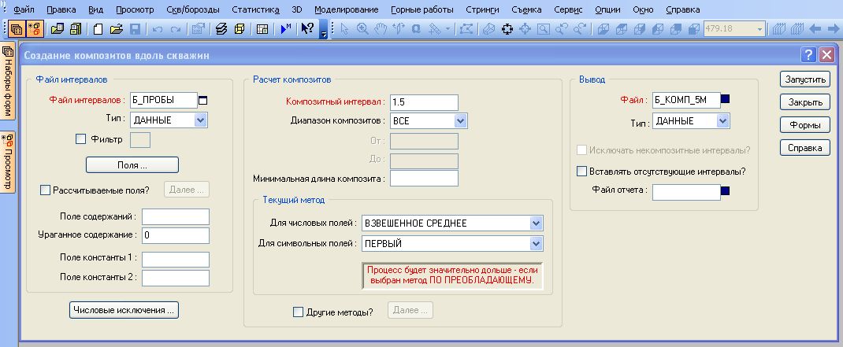
Task: Click the Поля ... button
Action: 132,165
